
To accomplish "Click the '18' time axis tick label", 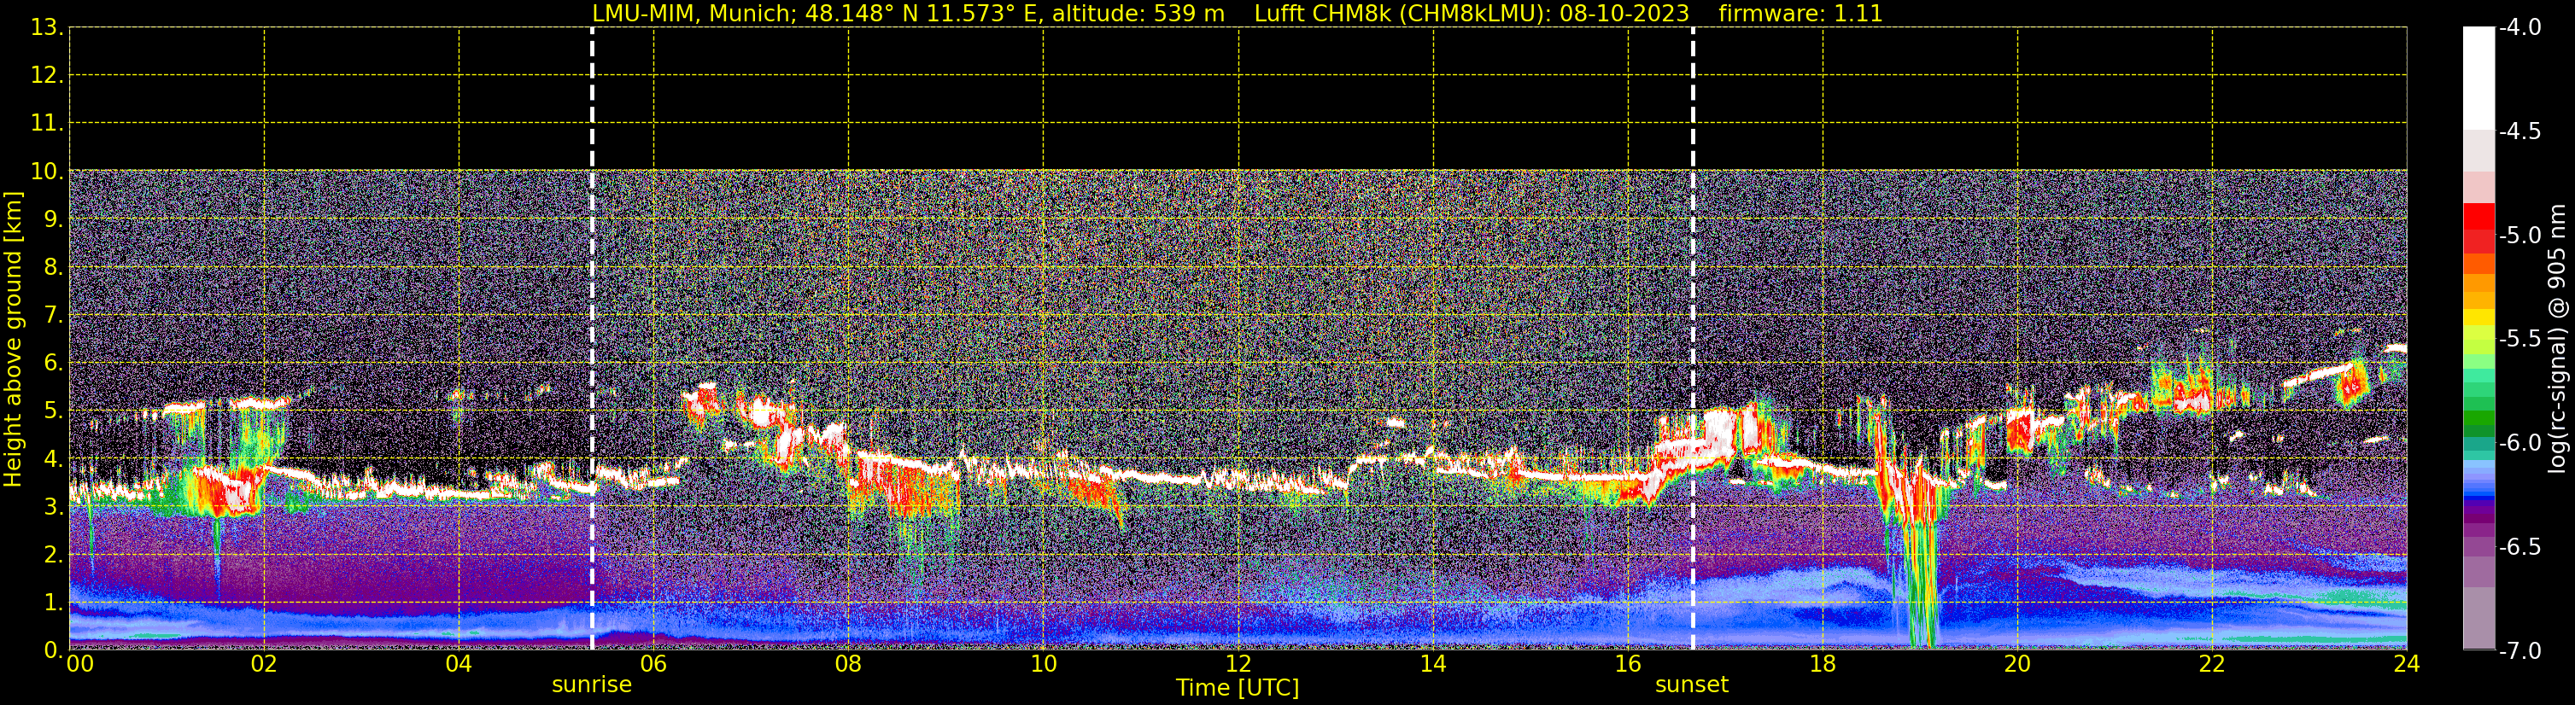I will tap(1823, 664).
